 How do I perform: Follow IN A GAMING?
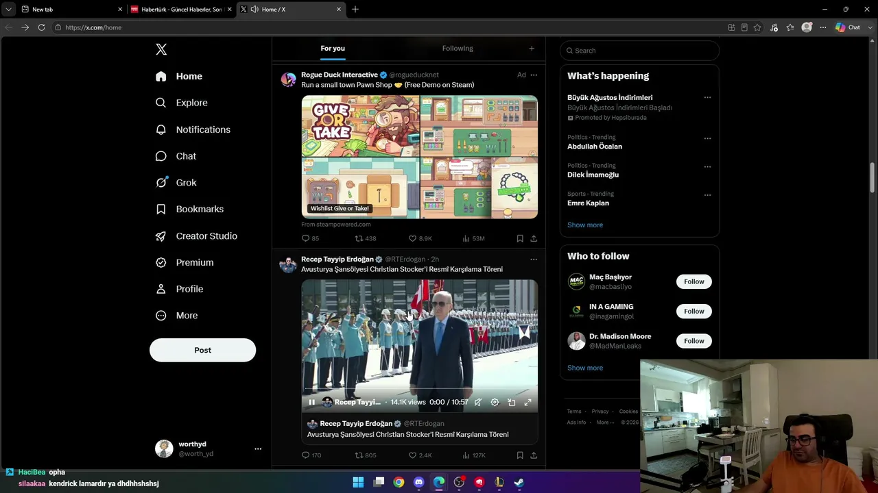693,311
